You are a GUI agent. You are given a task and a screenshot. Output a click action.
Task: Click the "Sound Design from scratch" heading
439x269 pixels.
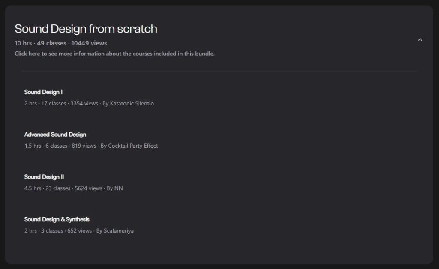click(86, 29)
